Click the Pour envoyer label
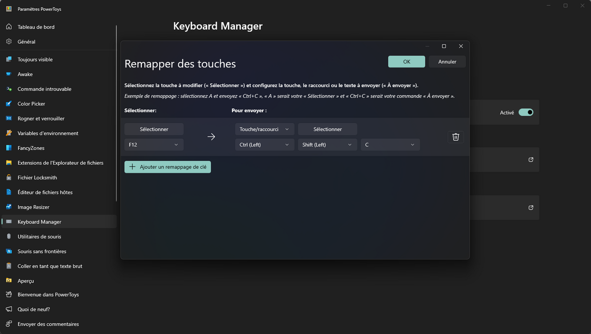Image resolution: width=591 pixels, height=334 pixels. pos(249,111)
